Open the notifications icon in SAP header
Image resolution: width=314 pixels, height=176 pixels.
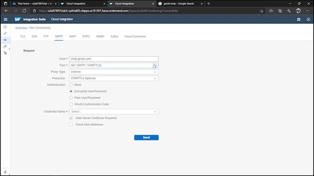tap(299, 20)
